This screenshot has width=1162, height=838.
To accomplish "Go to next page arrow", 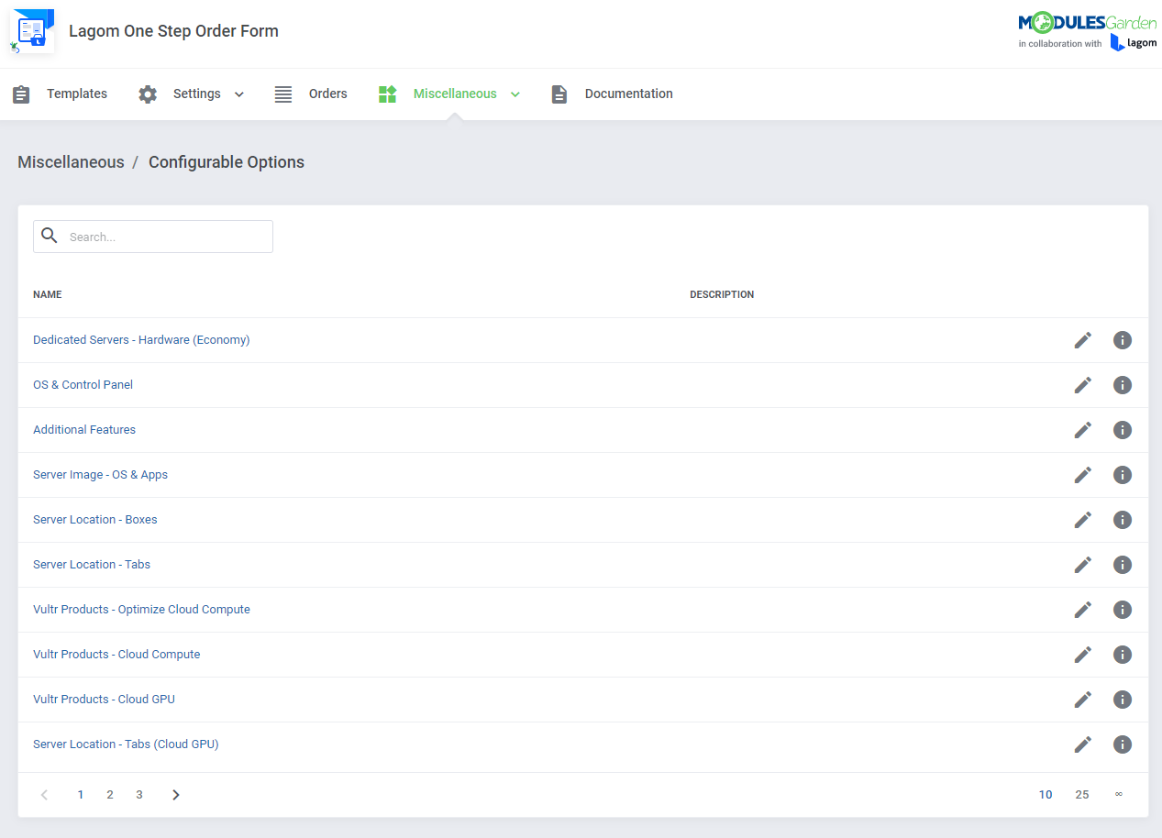I will [176, 795].
